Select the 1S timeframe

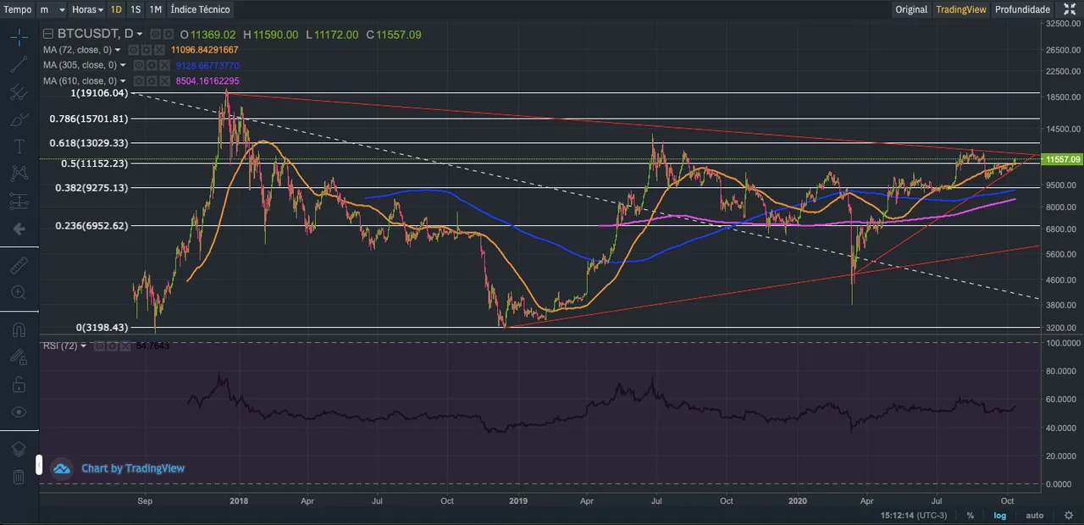pos(135,9)
